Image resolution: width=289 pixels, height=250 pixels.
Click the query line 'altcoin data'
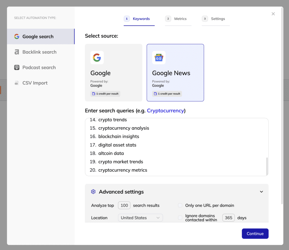pos(111,153)
